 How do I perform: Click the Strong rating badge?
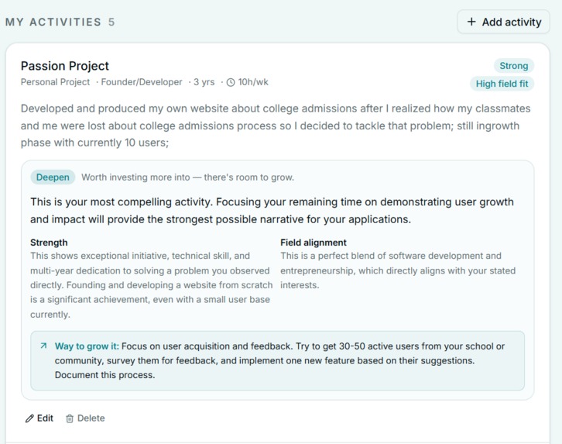(x=513, y=66)
